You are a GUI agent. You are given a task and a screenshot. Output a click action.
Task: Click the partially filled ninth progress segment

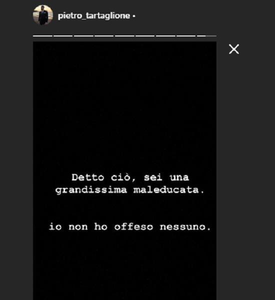click(206, 36)
